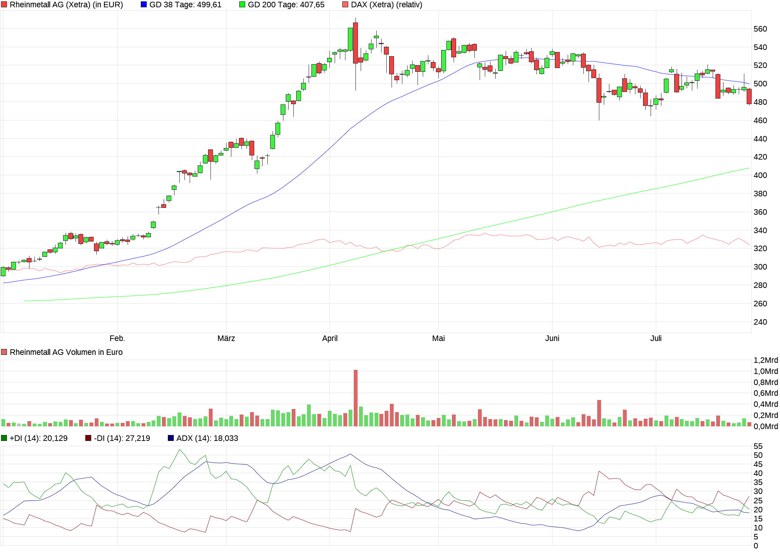Image resolution: width=780 pixels, height=554 pixels.
Task: Click the green GD 200 Tage swatch
Action: [242, 5]
